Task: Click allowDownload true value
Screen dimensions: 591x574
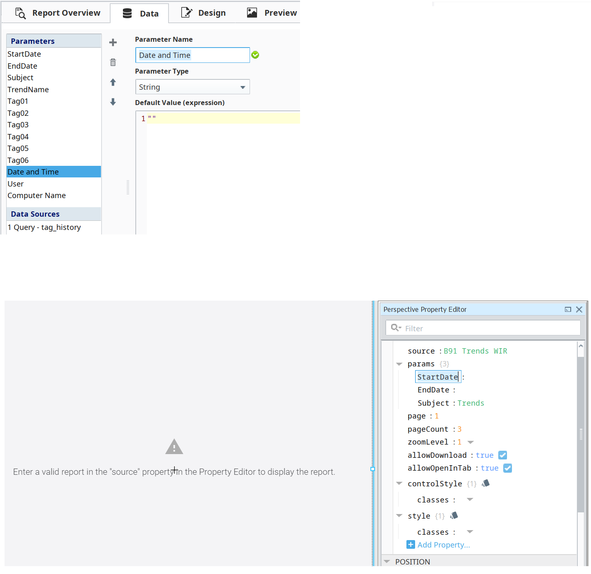Action: (485, 455)
